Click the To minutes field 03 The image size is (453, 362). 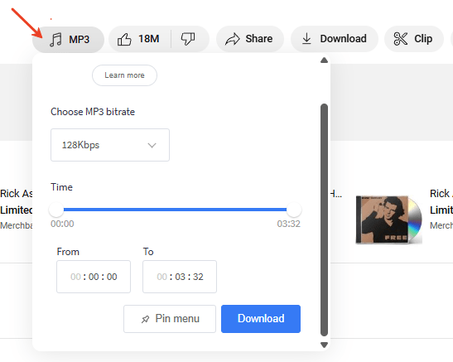(180, 277)
